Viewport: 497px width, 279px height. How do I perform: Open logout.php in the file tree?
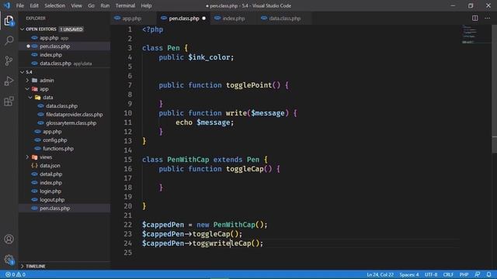[64, 200]
